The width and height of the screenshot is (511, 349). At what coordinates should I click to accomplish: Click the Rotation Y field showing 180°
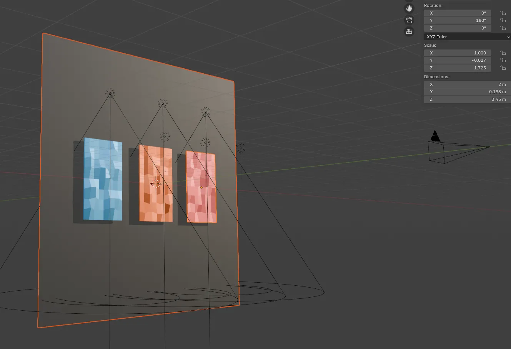coord(458,20)
